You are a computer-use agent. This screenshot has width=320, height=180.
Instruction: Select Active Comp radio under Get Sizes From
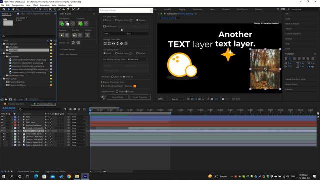click(x=116, y=20)
